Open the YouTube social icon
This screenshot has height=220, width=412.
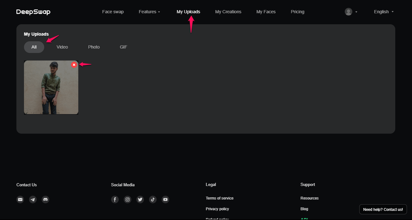click(x=165, y=199)
